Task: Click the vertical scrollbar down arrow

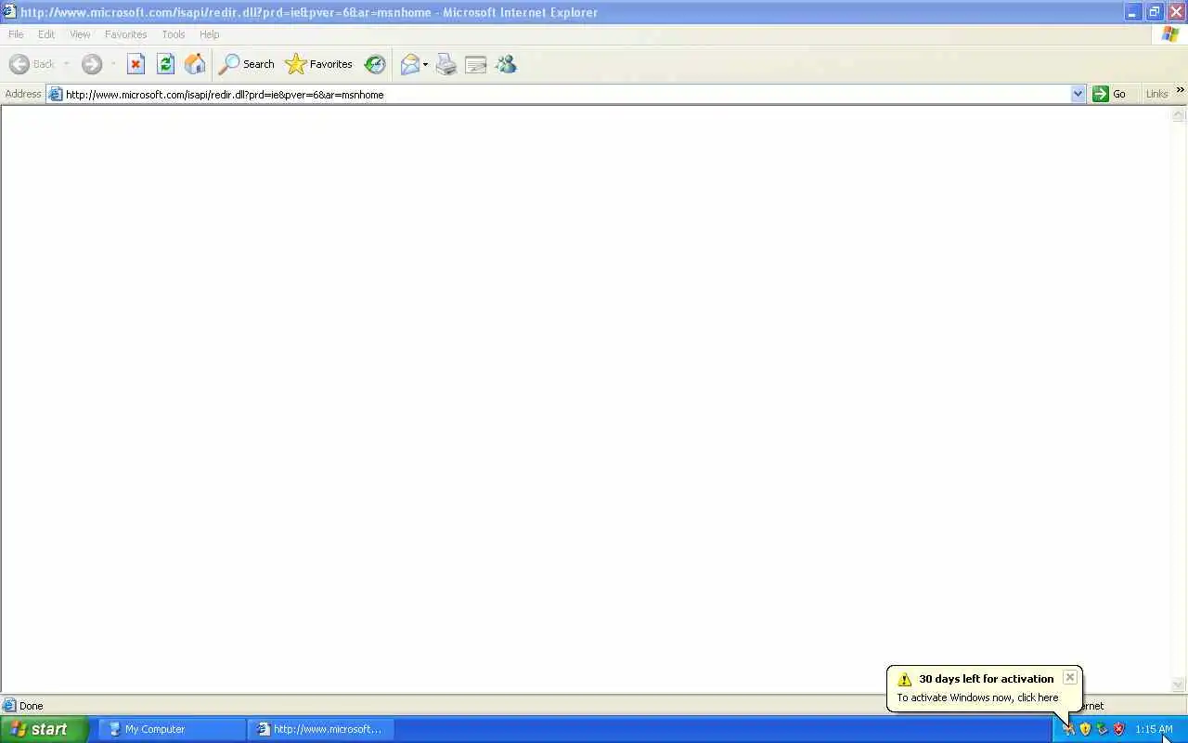Action: (1179, 684)
